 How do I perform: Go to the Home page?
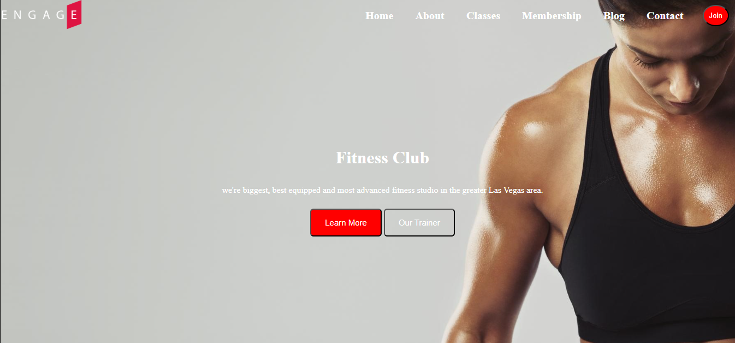379,16
